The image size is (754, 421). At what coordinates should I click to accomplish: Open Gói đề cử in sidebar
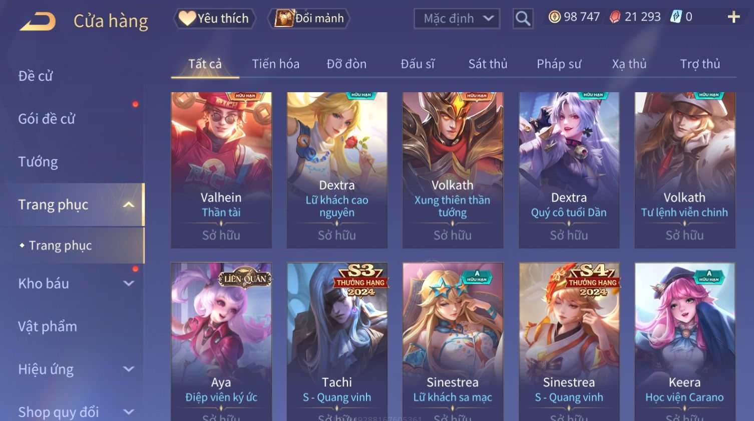click(x=47, y=119)
